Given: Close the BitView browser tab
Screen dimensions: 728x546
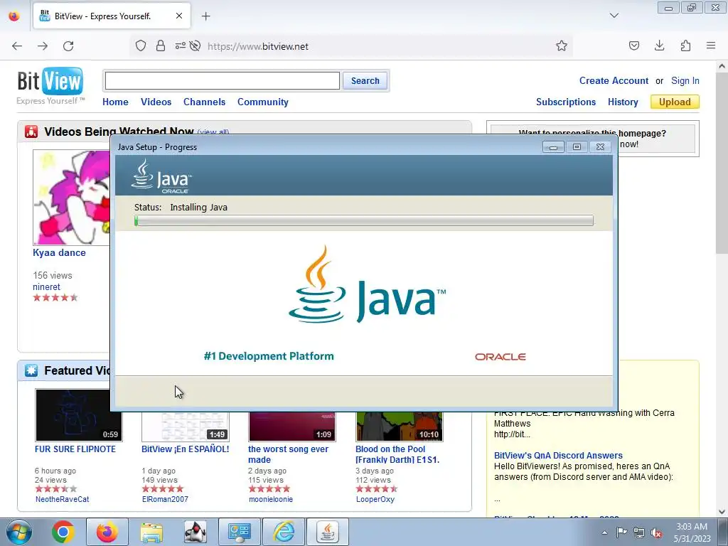Looking at the screenshot, I should point(178,16).
